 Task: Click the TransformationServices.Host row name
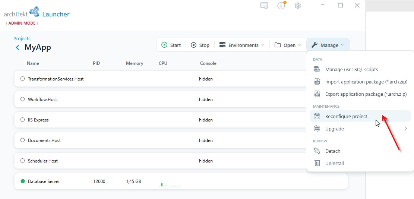point(56,79)
